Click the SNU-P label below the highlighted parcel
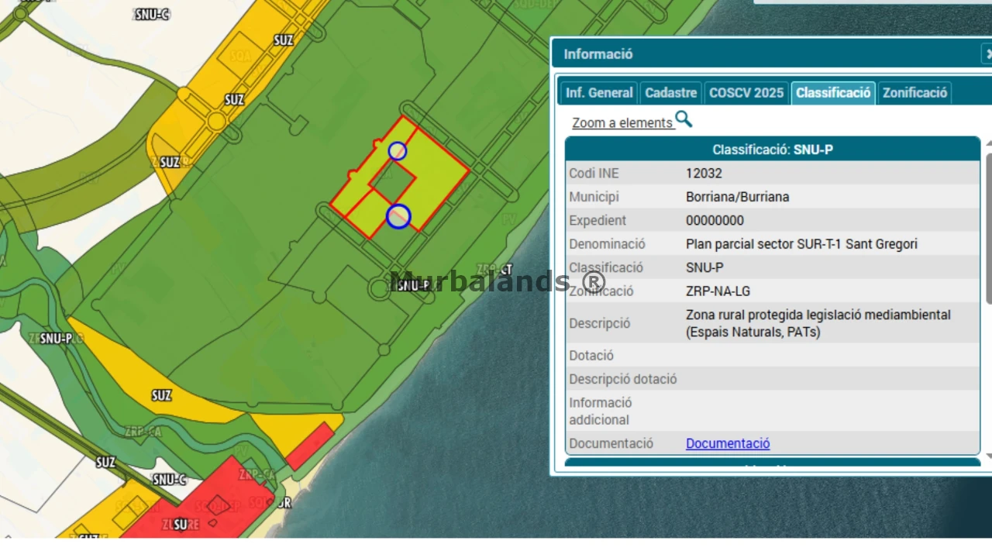Screen dimensions: 992x558 (413, 285)
